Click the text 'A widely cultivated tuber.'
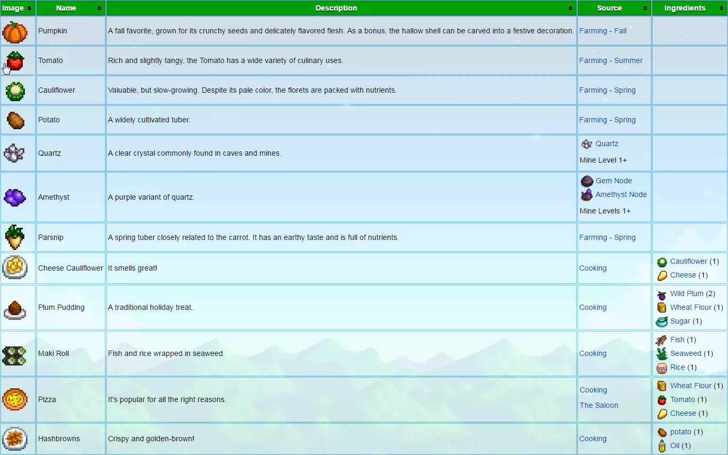Viewport: 728px width, 455px height. (149, 120)
